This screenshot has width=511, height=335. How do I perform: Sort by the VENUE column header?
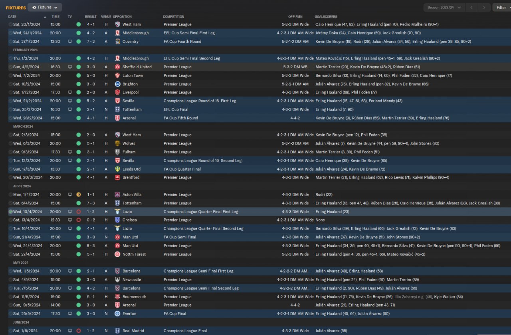pos(106,17)
